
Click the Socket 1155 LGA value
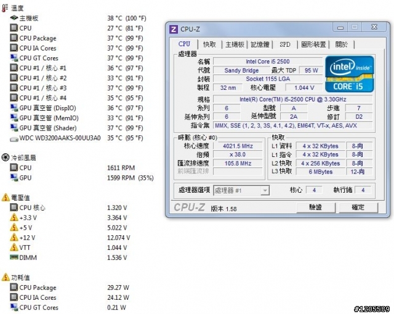(268, 79)
